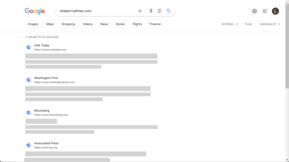Open the Associated Press result
This screenshot has width=289, height=162.
[x=46, y=143]
